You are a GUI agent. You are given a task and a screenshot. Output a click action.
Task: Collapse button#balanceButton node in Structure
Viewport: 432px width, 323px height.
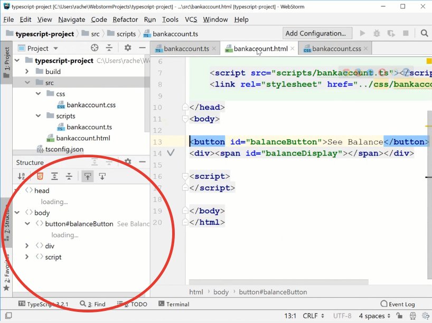[x=27, y=224]
